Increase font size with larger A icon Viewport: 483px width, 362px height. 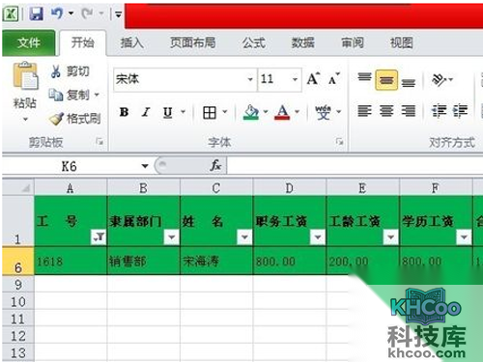pos(313,79)
